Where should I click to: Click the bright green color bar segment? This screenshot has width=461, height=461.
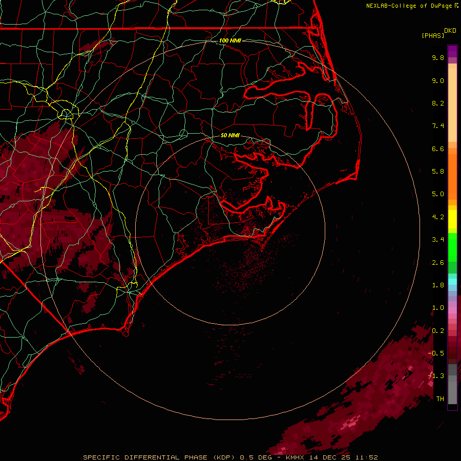[x=452, y=247]
